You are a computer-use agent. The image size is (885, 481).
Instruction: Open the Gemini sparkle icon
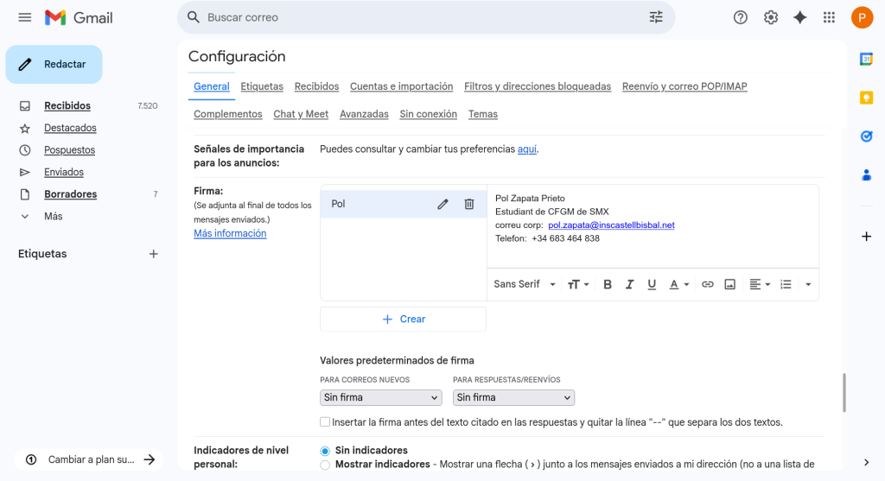799,17
